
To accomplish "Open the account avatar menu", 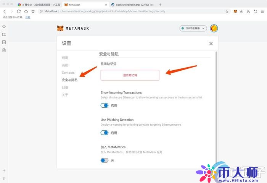I will (214, 28).
